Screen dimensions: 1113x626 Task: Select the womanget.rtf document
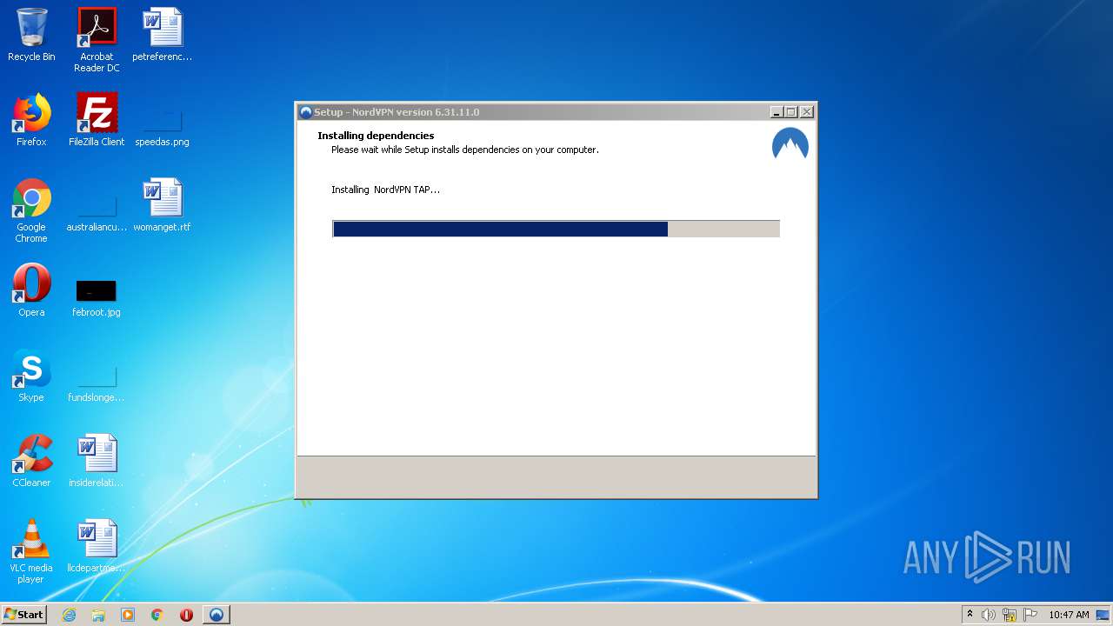(x=162, y=206)
